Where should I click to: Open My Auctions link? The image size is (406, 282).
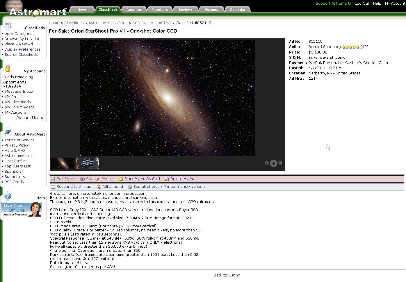pyautogui.click(x=16, y=113)
